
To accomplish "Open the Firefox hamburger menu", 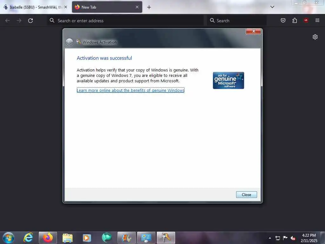I will click(x=317, y=20).
